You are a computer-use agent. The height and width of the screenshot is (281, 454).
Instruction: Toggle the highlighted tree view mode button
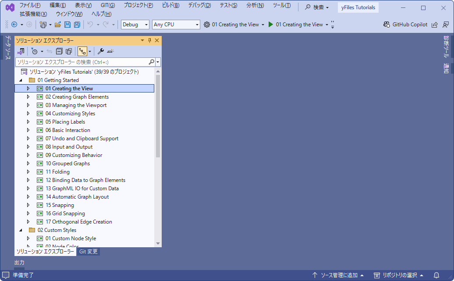tap(82, 51)
